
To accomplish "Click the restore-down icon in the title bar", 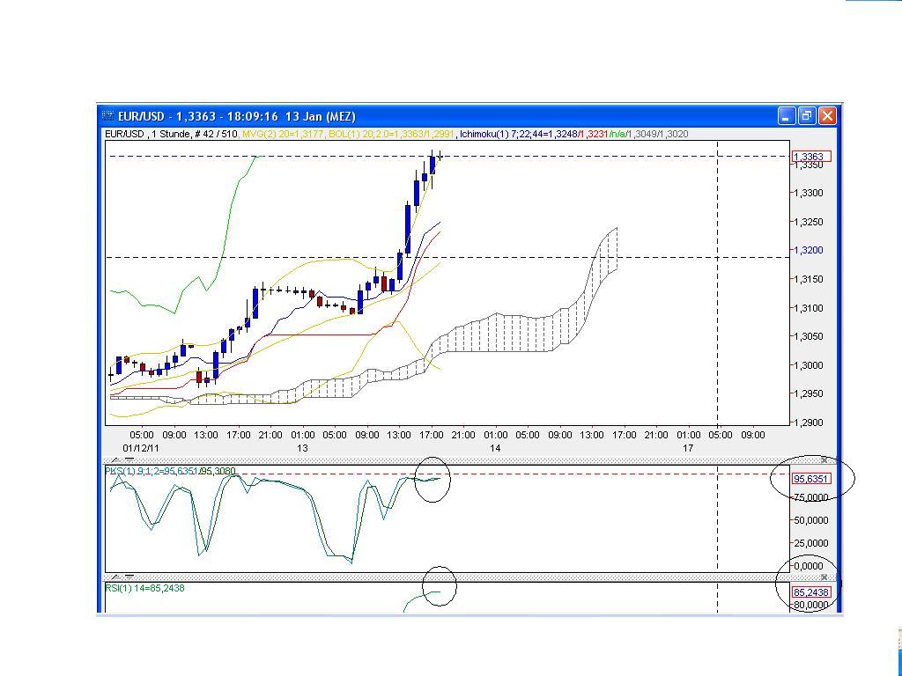I will point(805,115).
